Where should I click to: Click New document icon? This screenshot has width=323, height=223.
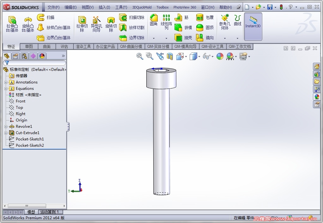click(247, 7)
